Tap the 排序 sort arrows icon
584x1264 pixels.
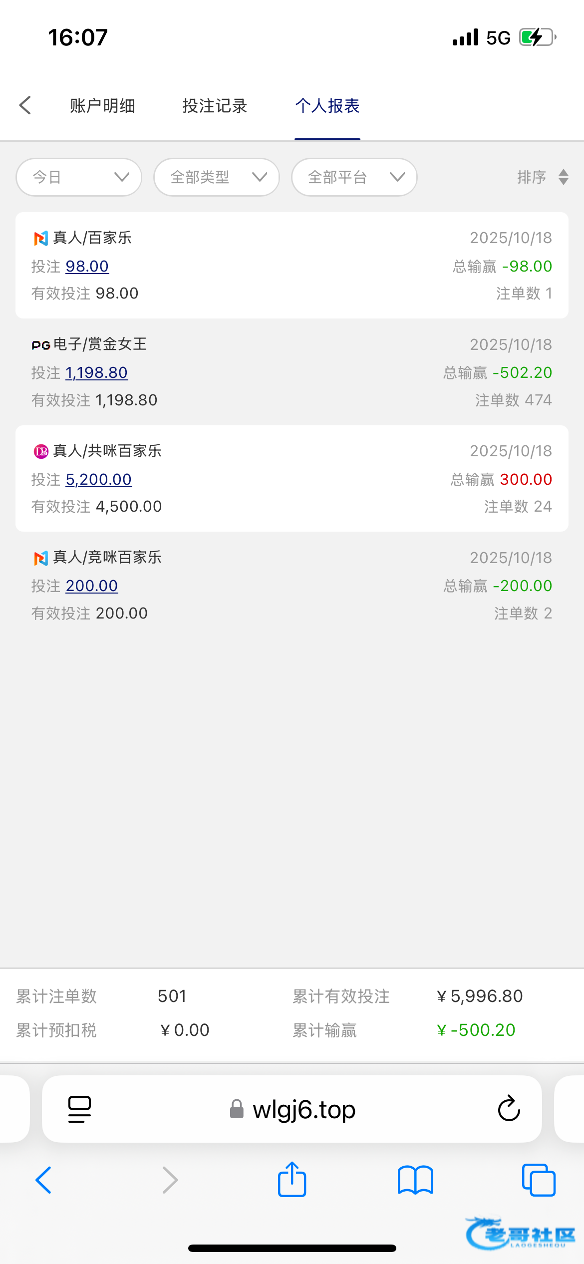coord(563,177)
